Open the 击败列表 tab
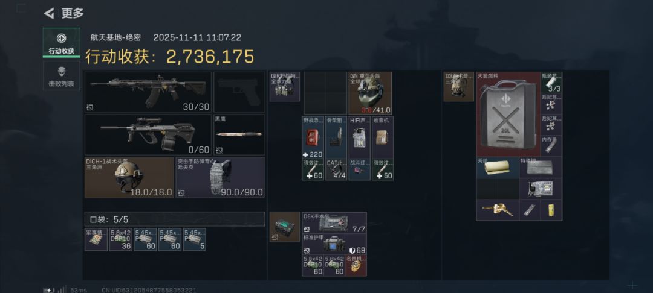Image resolution: width=653 pixels, height=293 pixels. coord(62,76)
